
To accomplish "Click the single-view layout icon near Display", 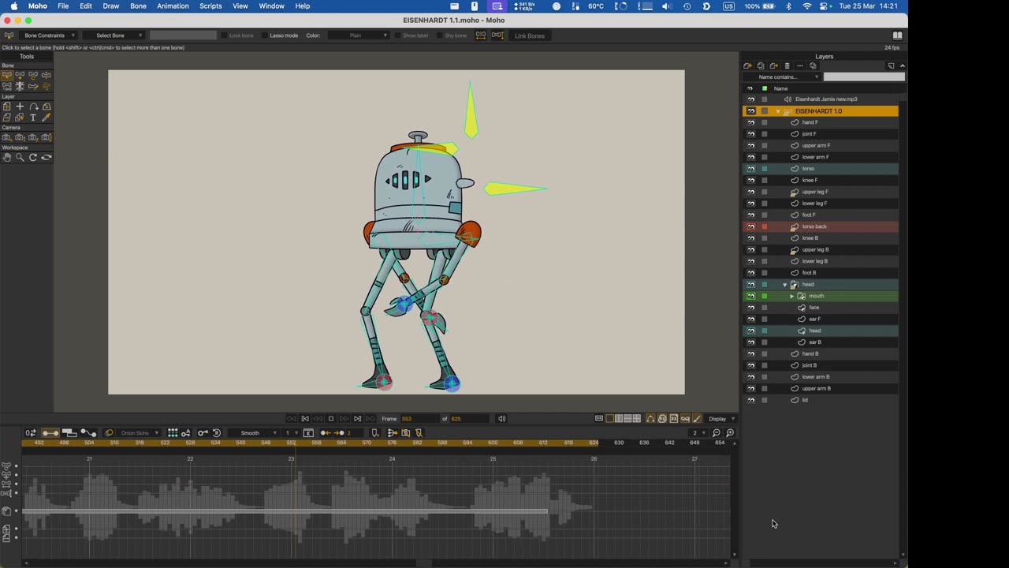I will tap(609, 419).
